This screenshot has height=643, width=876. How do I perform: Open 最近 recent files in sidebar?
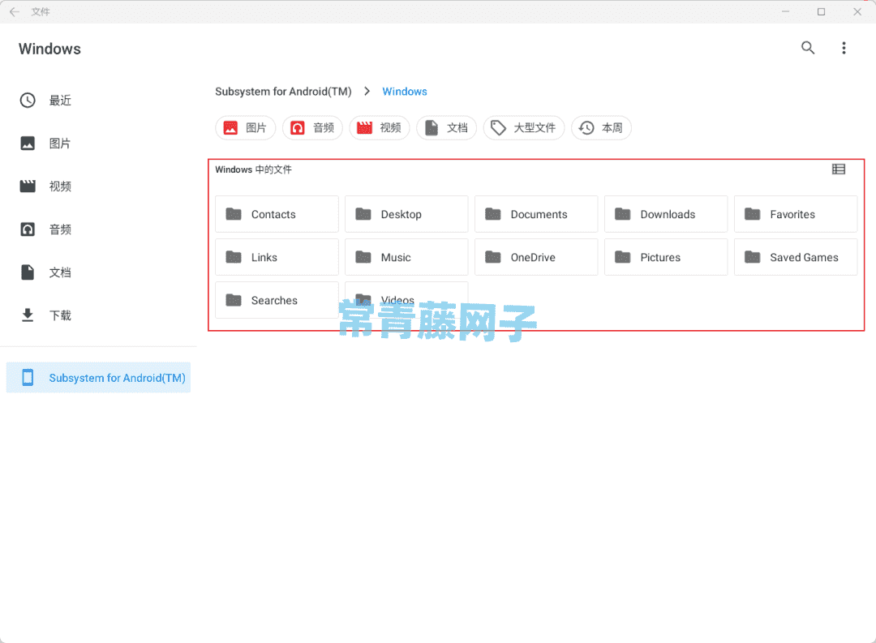click(98, 101)
